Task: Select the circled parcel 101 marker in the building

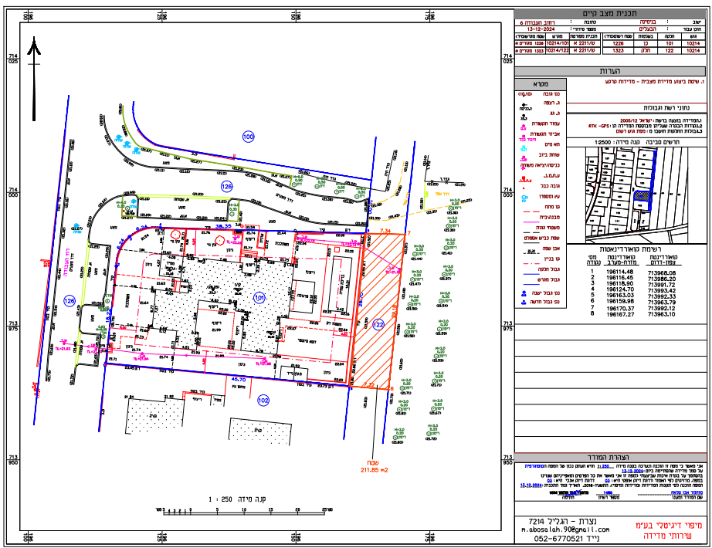Action: (259, 296)
